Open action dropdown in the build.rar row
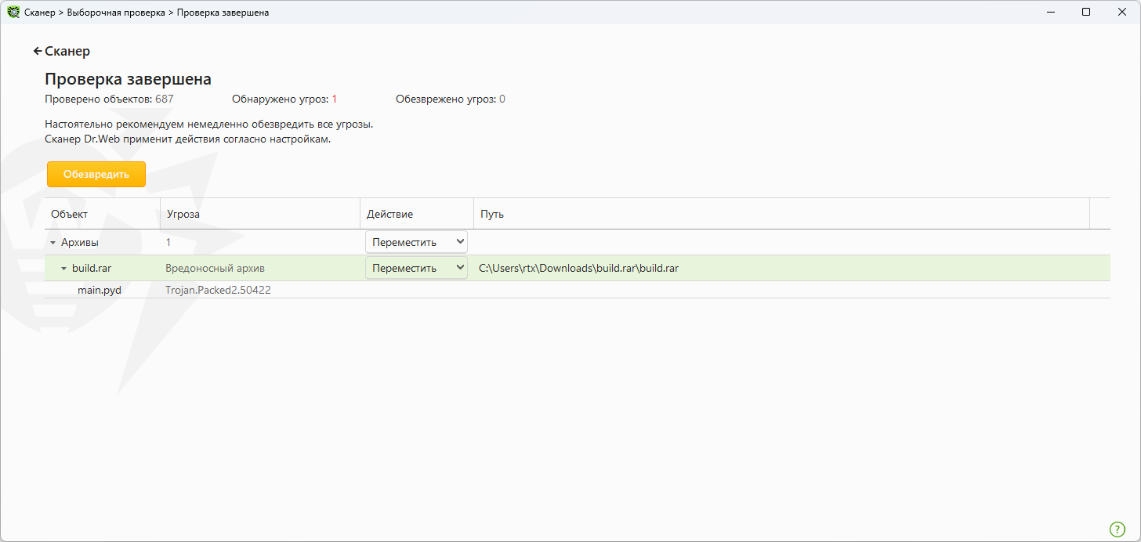This screenshot has height=542, width=1141. coord(416,268)
